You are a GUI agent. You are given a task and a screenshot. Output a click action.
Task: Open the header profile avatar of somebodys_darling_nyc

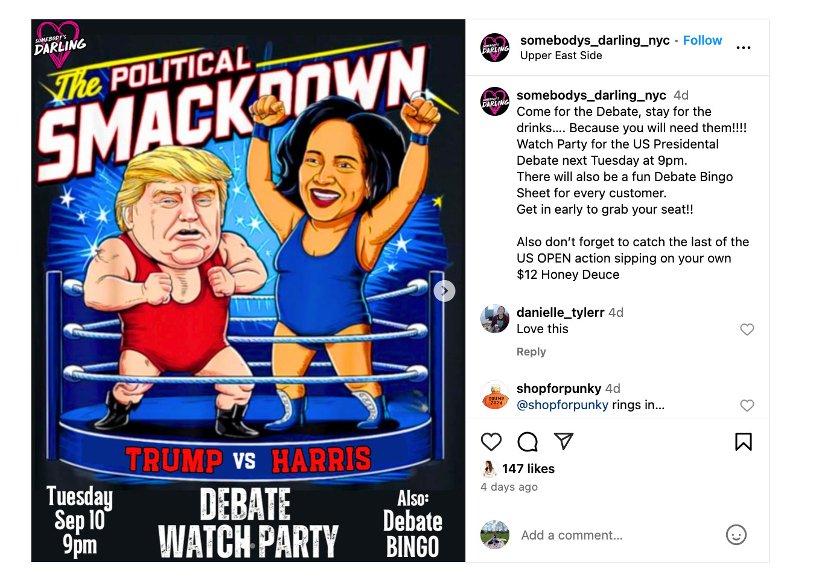coord(495,48)
